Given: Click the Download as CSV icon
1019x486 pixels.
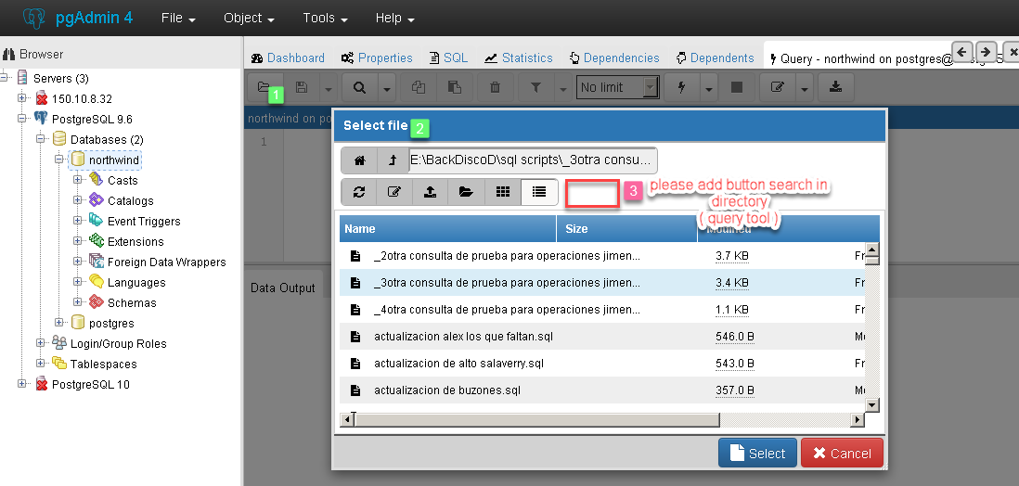Looking at the screenshot, I should pyautogui.click(x=835, y=87).
